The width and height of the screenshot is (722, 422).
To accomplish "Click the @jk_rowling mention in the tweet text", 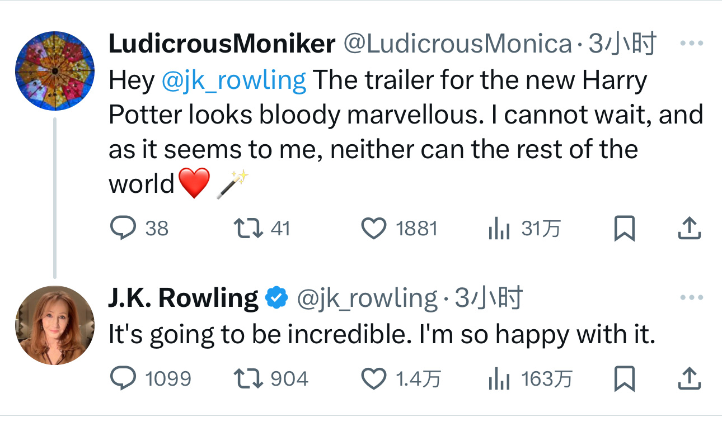I will pyautogui.click(x=233, y=80).
